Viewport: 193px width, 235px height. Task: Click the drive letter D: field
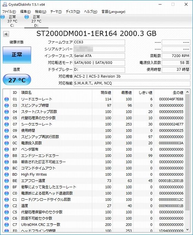tap(99, 70)
